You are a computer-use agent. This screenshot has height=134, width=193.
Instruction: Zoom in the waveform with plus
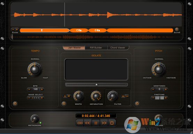click(17, 30)
